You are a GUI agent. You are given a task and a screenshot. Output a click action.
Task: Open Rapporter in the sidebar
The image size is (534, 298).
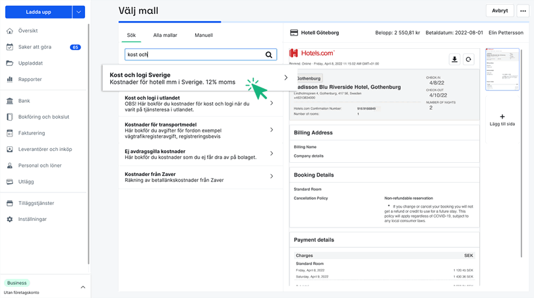pyautogui.click(x=30, y=79)
